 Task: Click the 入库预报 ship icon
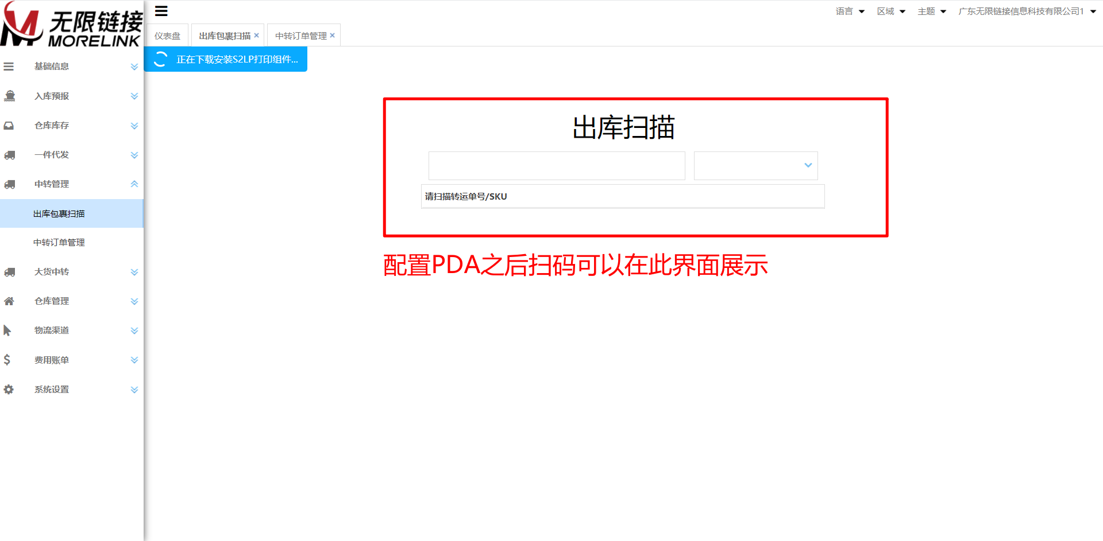tap(9, 96)
